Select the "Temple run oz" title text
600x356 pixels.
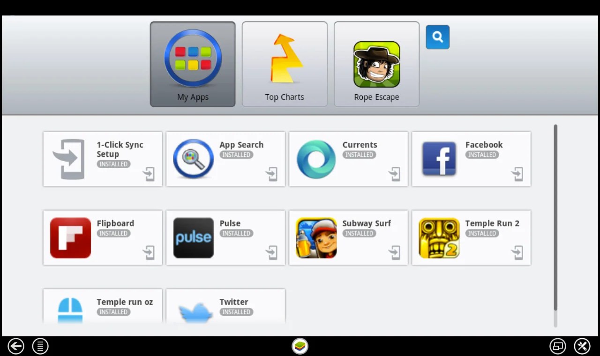[x=125, y=302]
